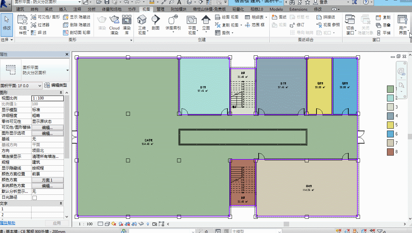412x233 pixels.
Task: Click 平铺 (Tile windows) tool
Action: point(383,33)
